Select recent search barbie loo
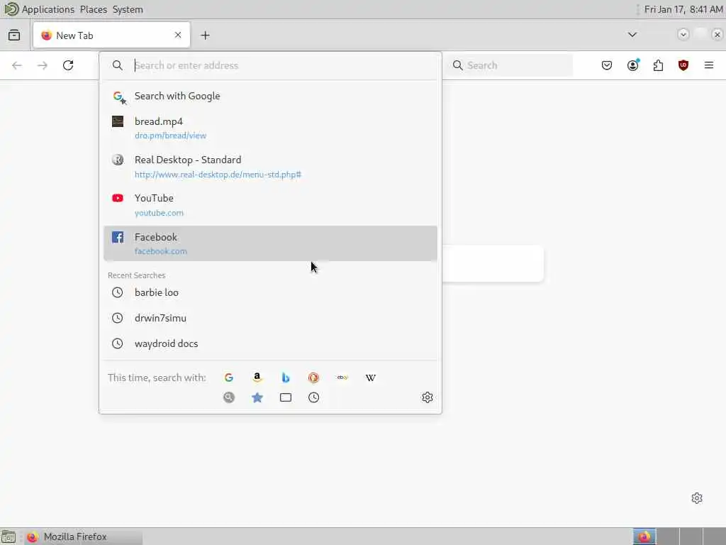Viewport: 726px width, 545px height. pos(270,292)
